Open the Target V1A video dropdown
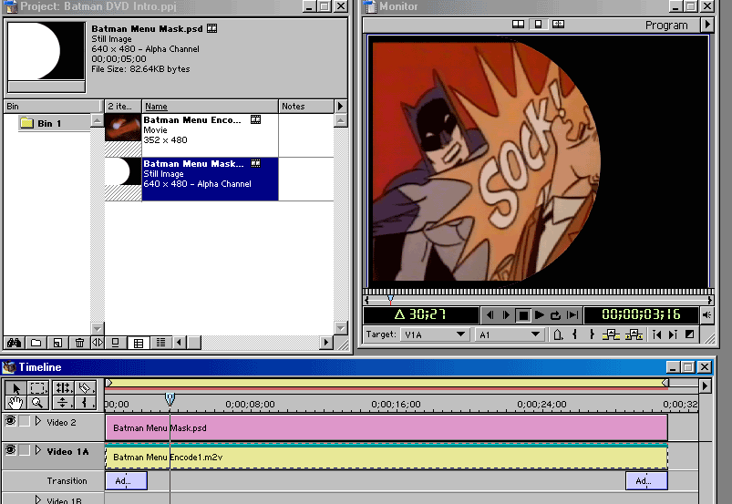This screenshot has height=504, width=732. 434,334
